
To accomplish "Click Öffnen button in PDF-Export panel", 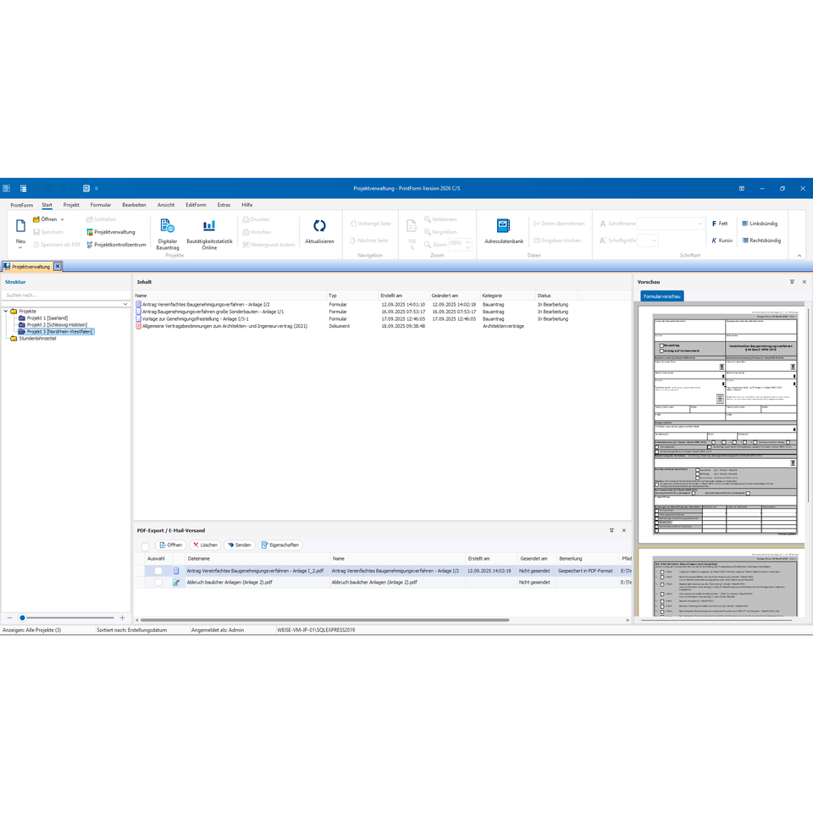I will click(x=170, y=545).
